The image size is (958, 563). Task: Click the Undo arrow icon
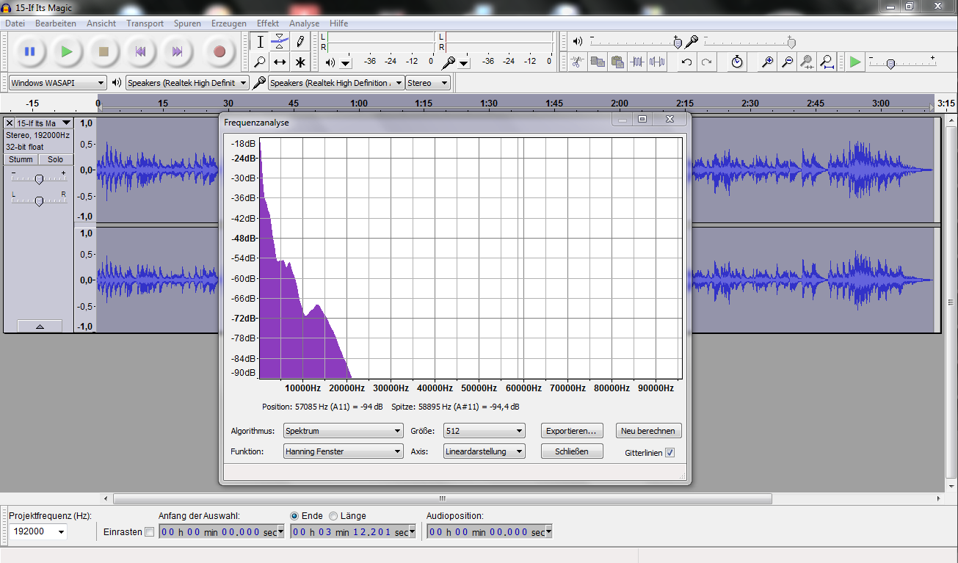[x=686, y=62]
